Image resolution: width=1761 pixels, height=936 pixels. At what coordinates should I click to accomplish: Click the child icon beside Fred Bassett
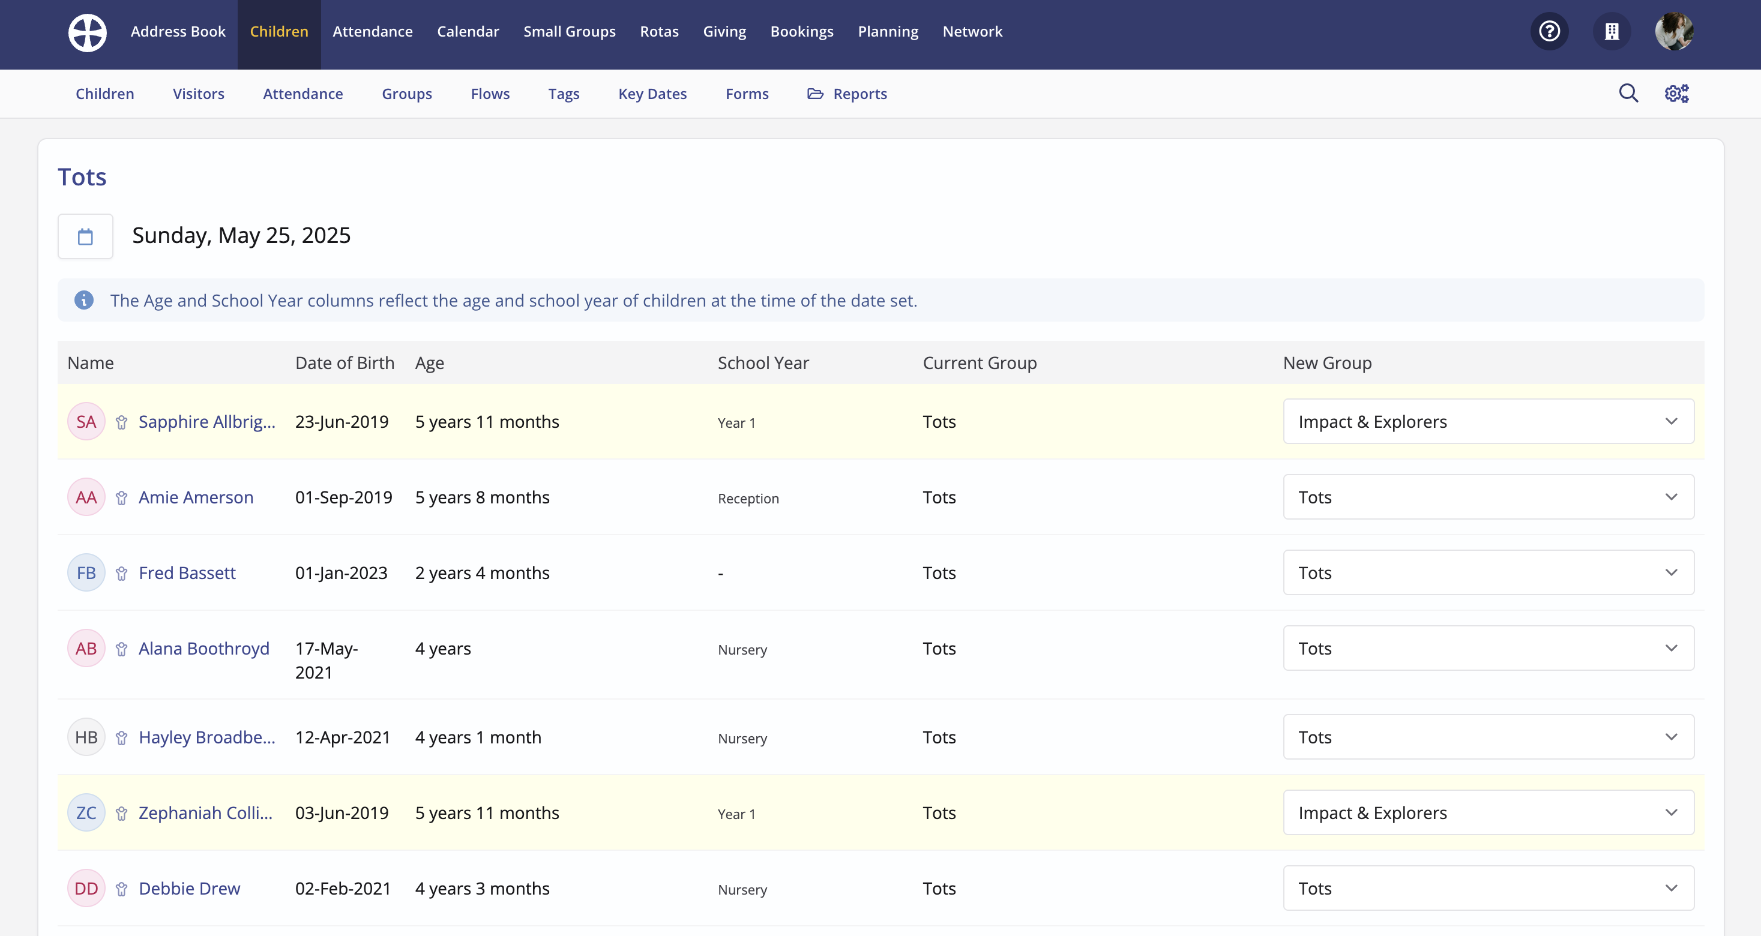coord(122,573)
